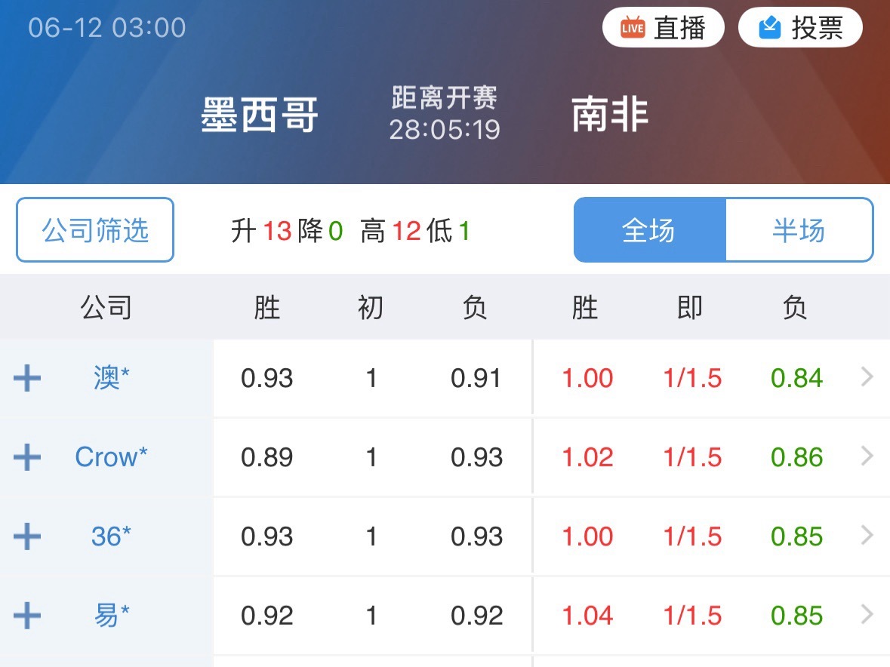Viewport: 890px width, 667px height.
Task: Click the 低 1 low count
Action: tap(448, 231)
